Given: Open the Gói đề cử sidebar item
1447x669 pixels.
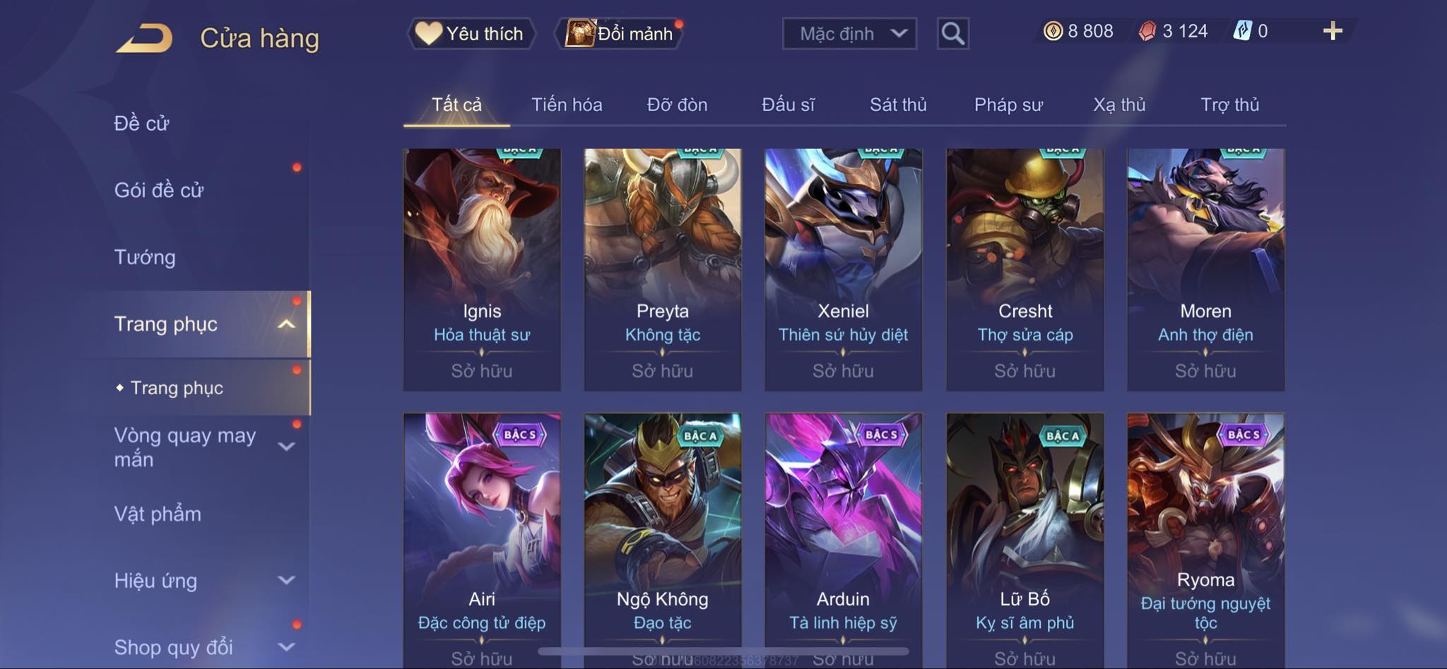Looking at the screenshot, I should click(x=159, y=190).
